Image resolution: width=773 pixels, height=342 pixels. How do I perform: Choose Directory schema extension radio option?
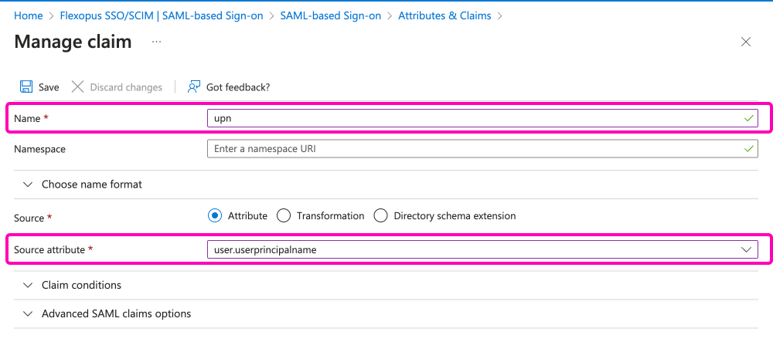coord(380,216)
